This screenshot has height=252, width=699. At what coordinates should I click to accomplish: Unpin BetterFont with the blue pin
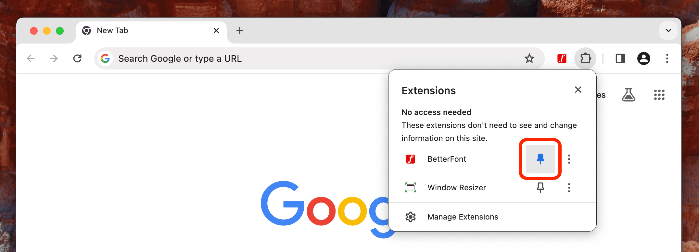click(x=540, y=159)
